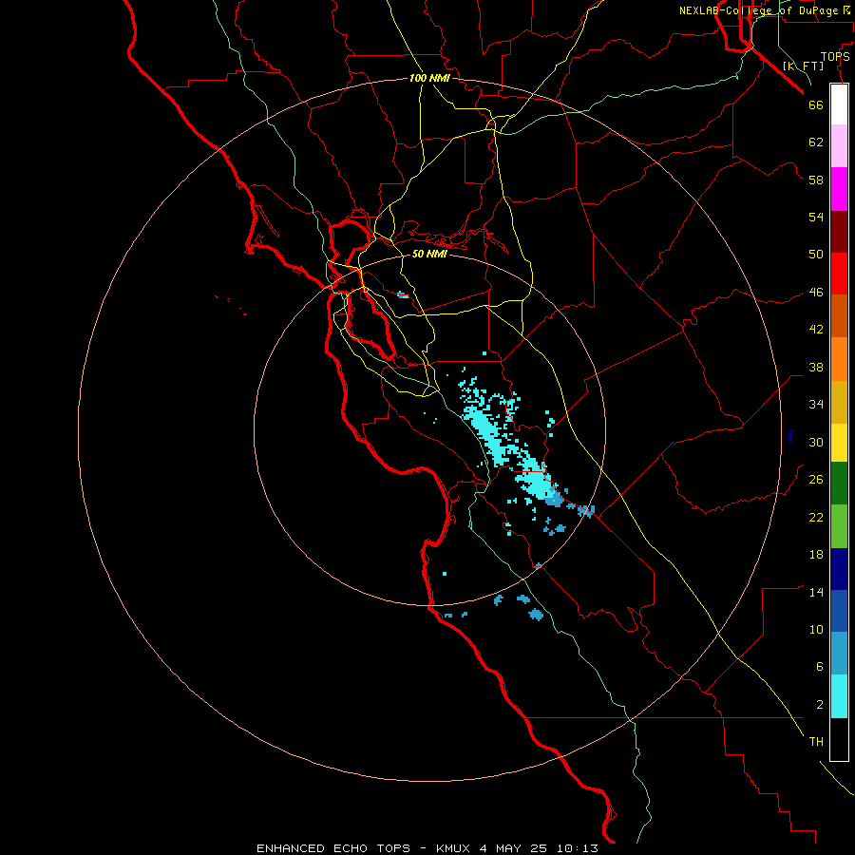Image resolution: width=855 pixels, height=855 pixels.
Task: Select the dark red maroon legend swatch
Action: [839, 232]
